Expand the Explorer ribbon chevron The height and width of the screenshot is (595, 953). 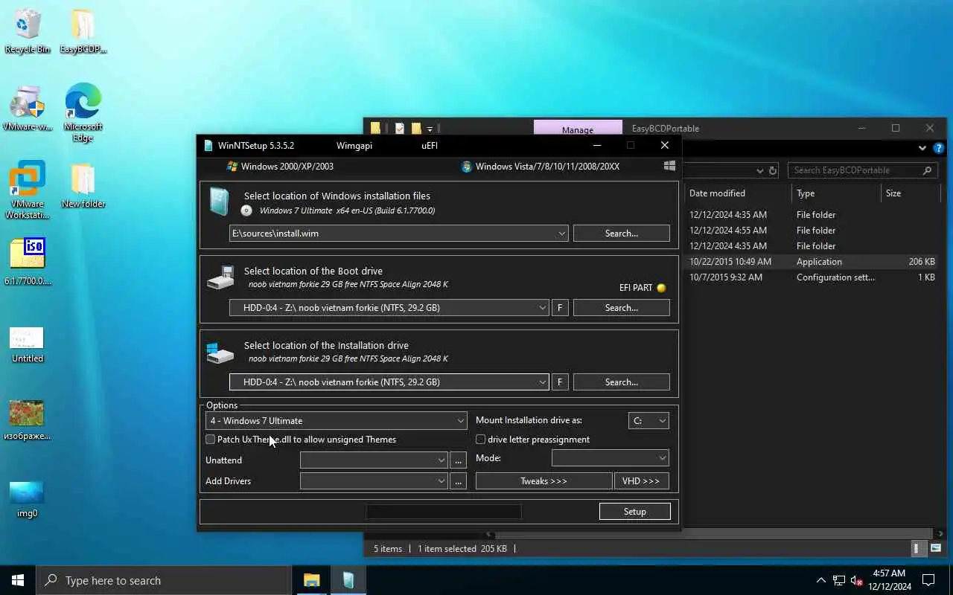pyautogui.click(x=923, y=148)
